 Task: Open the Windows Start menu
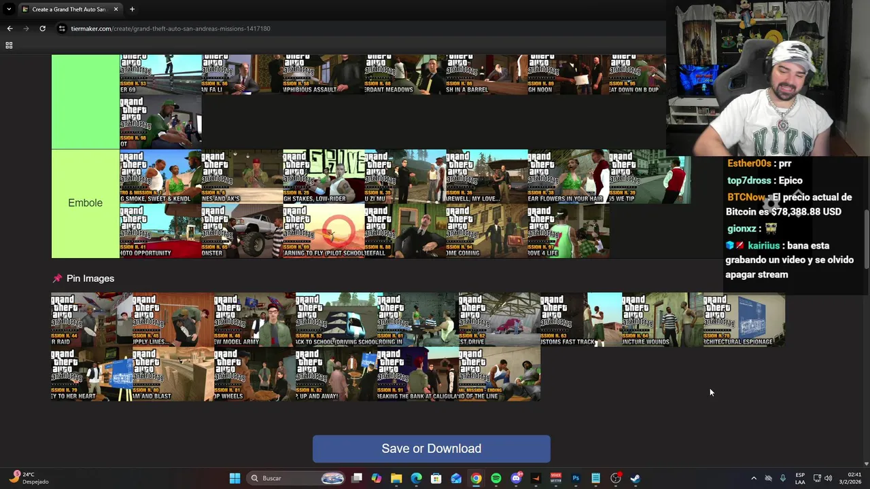pyautogui.click(x=234, y=478)
